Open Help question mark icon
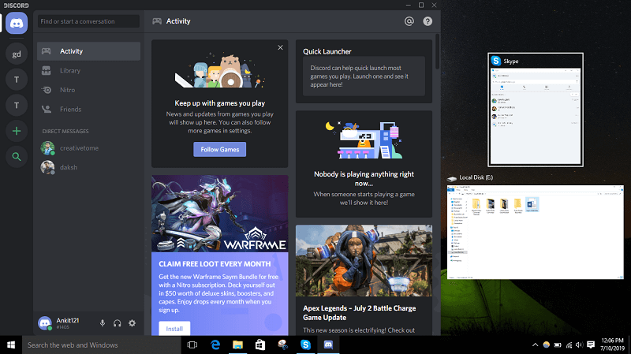 coord(428,21)
